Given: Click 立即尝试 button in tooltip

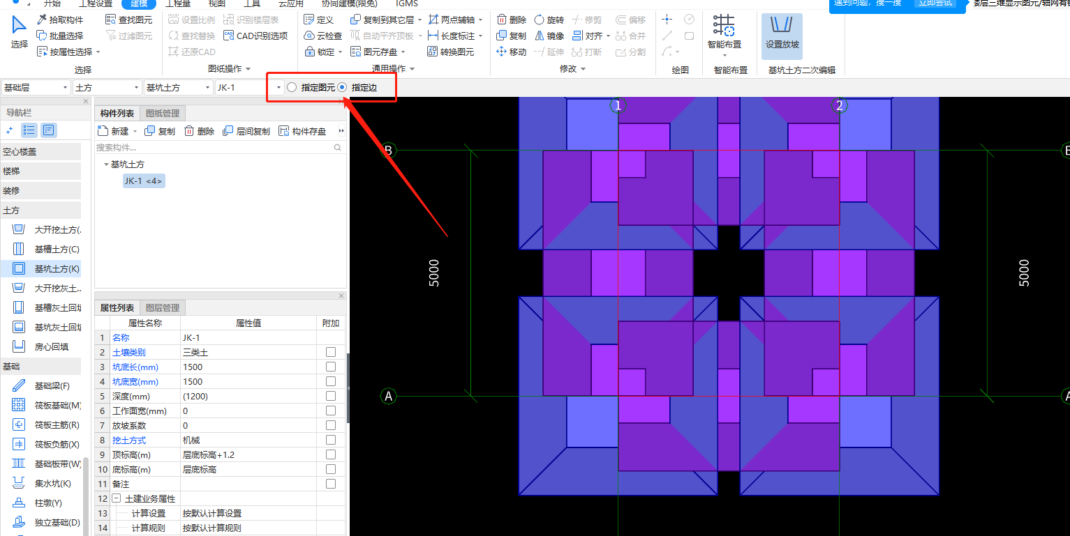Looking at the screenshot, I should (935, 3).
